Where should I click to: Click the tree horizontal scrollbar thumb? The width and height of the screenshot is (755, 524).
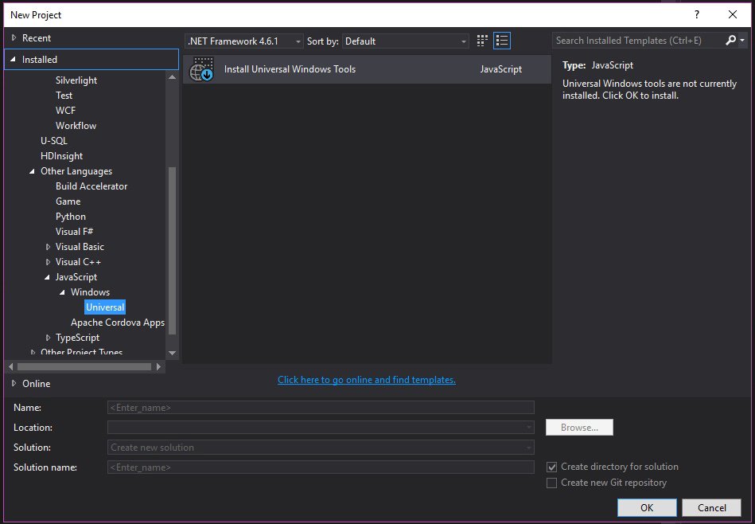[84, 367]
